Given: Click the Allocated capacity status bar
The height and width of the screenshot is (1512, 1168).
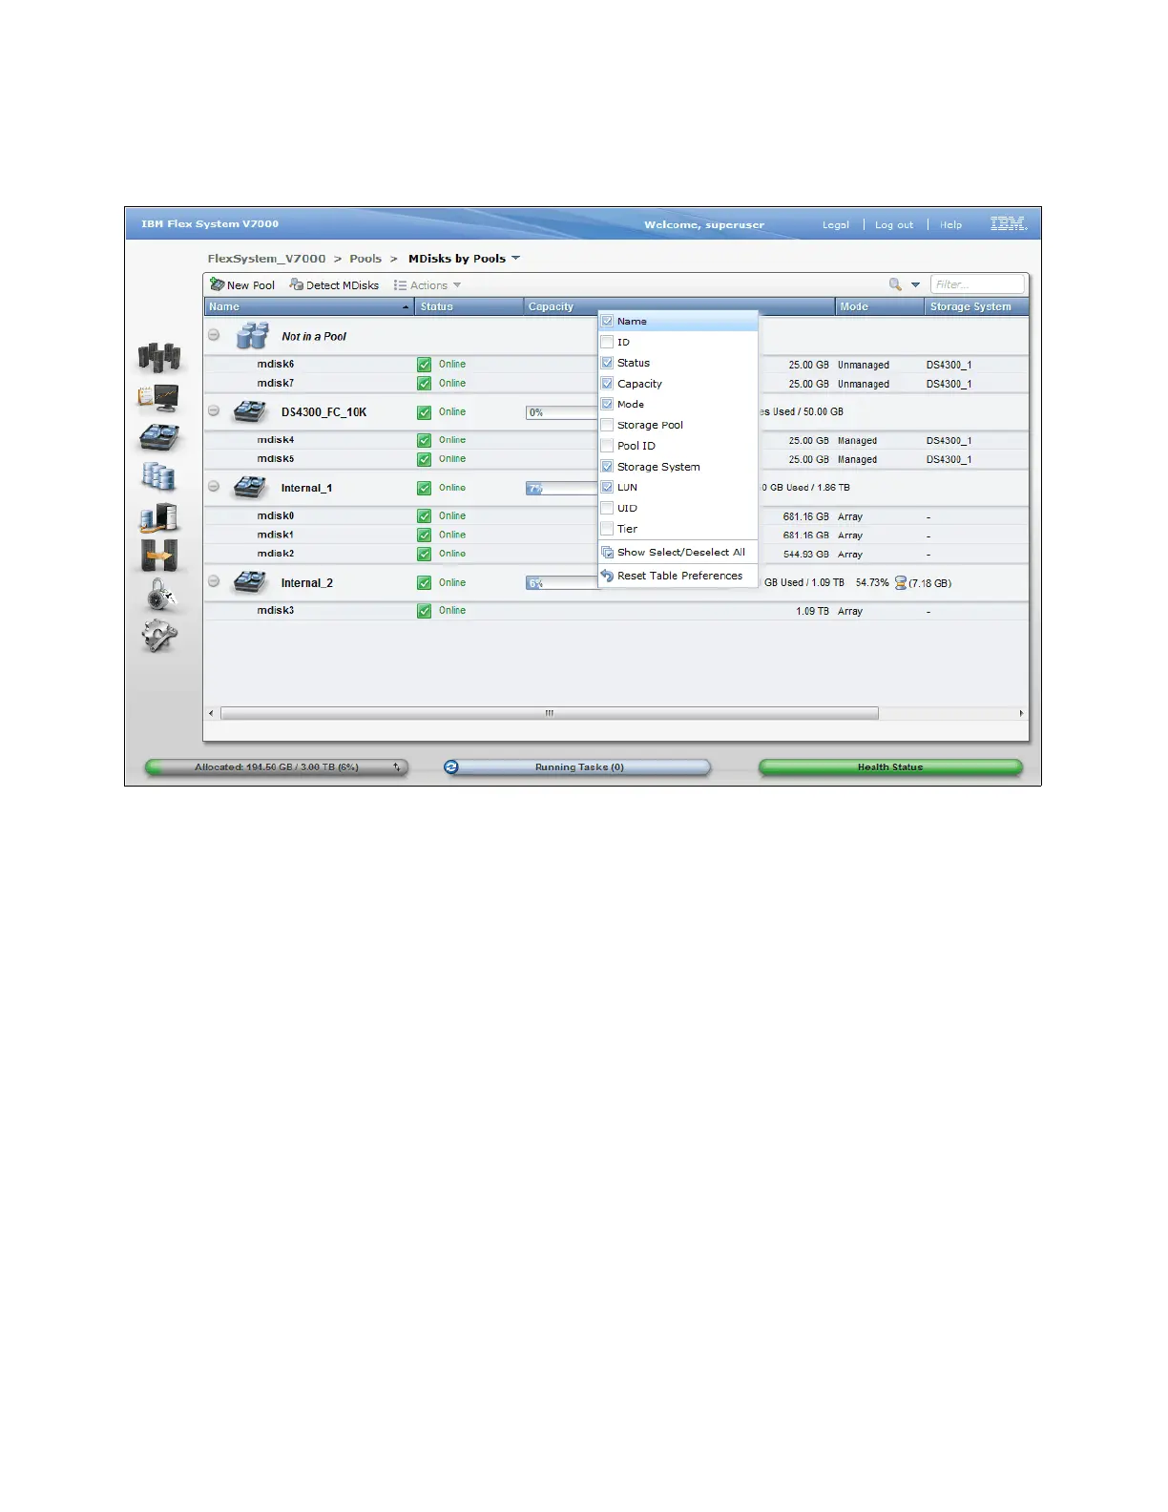Looking at the screenshot, I should [x=277, y=767].
